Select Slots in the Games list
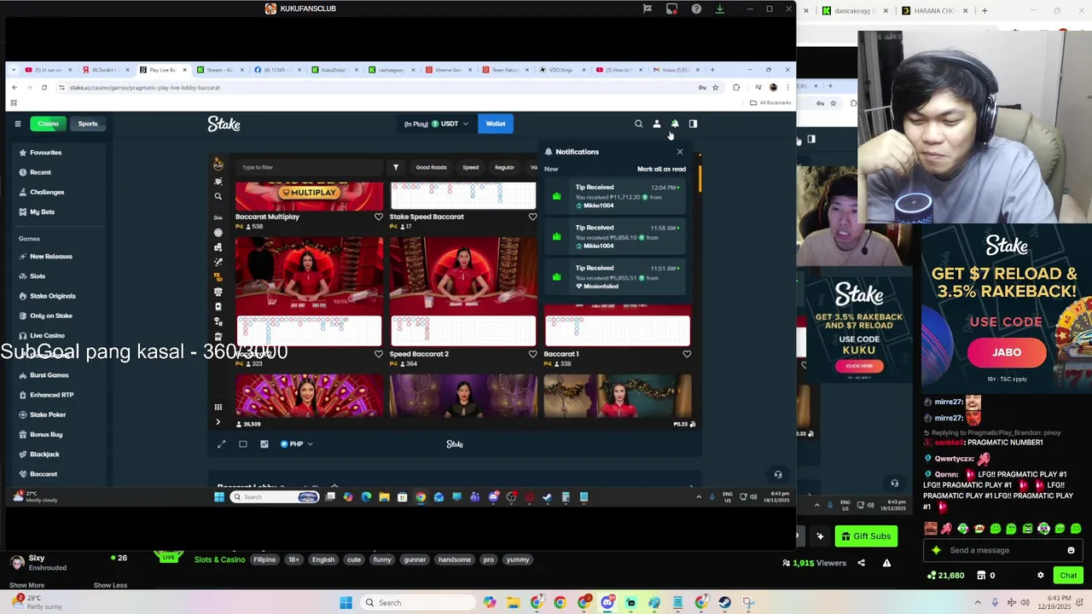 point(38,276)
